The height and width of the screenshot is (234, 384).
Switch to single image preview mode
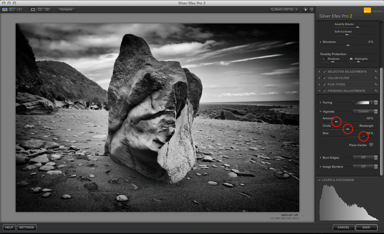click(33, 9)
